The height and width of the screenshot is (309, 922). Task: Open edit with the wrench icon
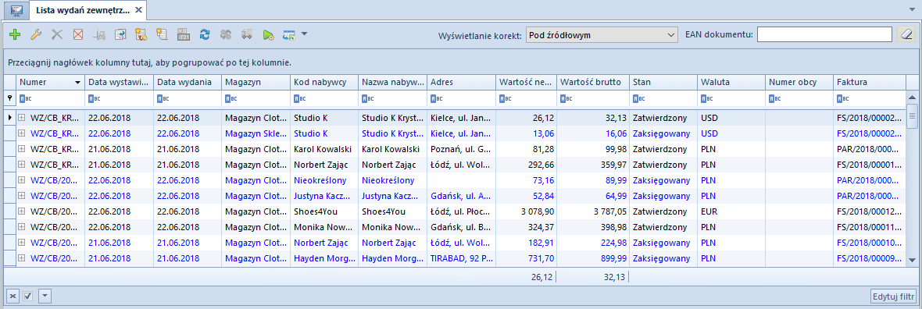pyautogui.click(x=36, y=35)
